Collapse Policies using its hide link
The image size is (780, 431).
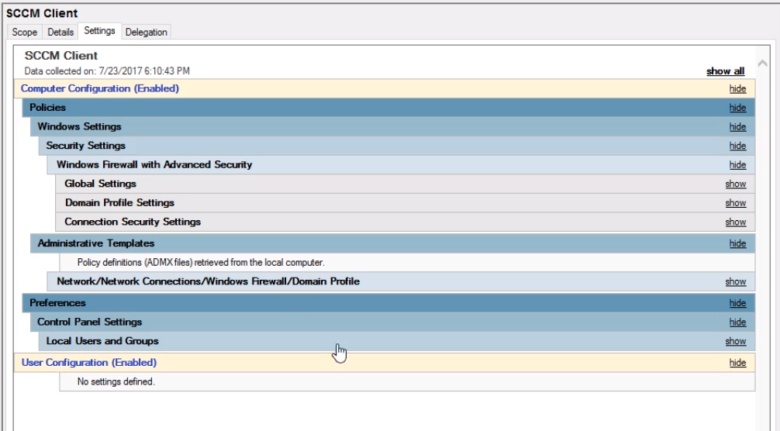tap(737, 108)
